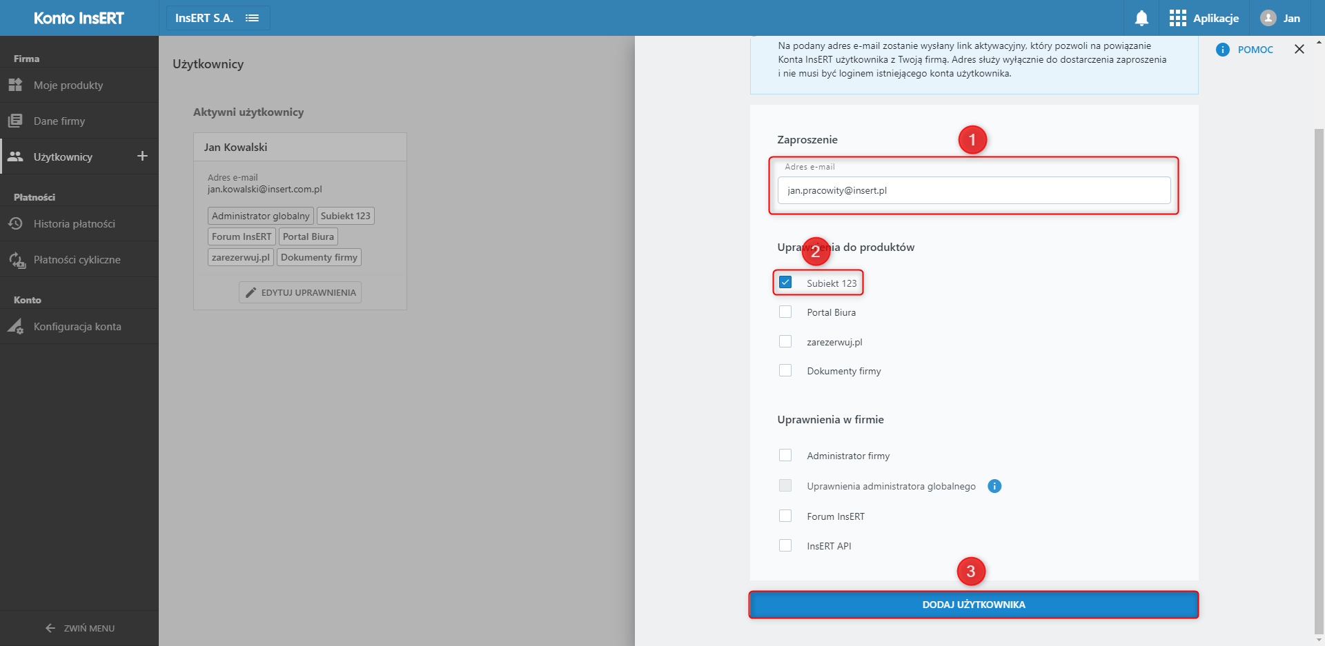
Task: Click the Portal Biura tag on user card
Action: 308,236
